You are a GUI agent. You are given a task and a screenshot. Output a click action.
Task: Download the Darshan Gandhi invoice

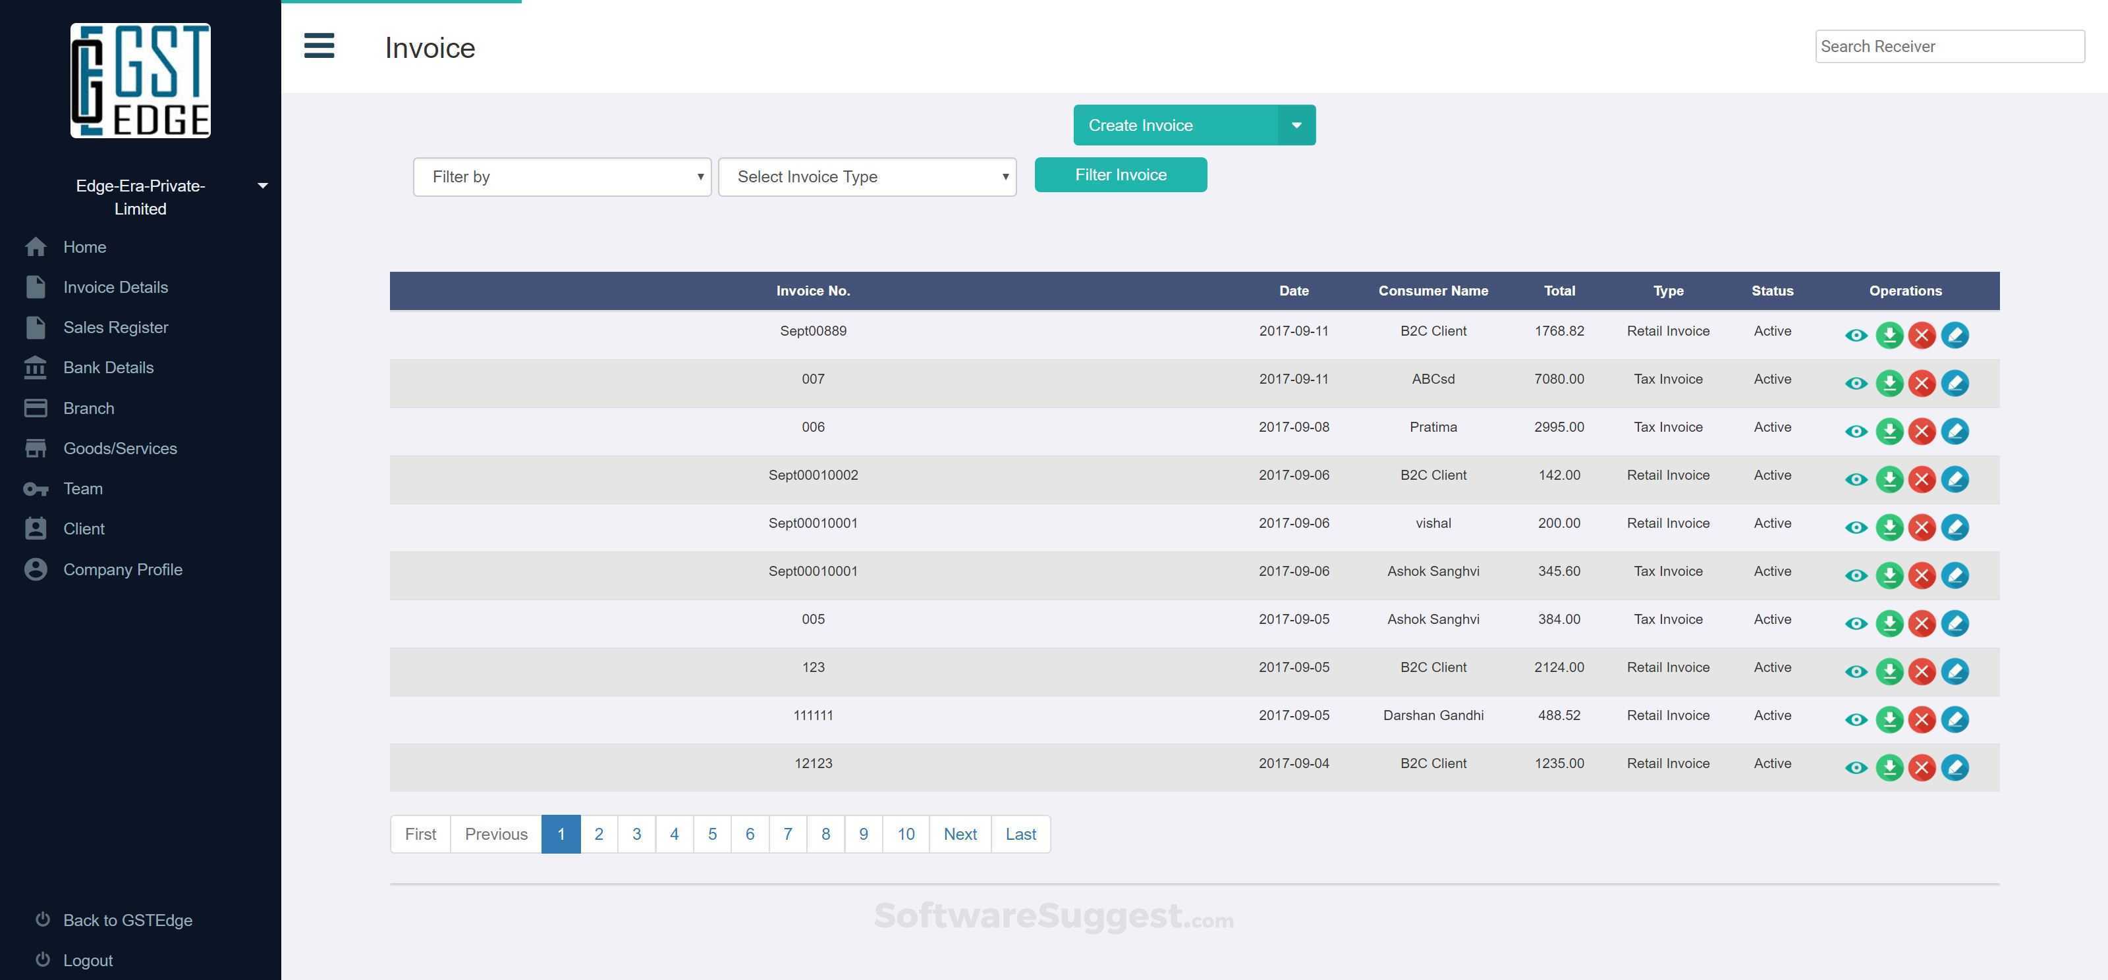[1889, 719]
